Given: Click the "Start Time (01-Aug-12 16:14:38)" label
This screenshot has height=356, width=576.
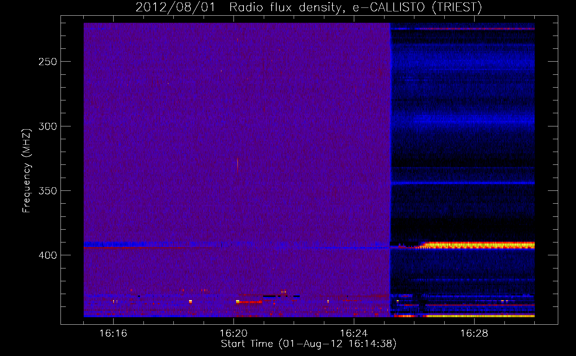Looking at the screenshot, I should pos(309,344).
